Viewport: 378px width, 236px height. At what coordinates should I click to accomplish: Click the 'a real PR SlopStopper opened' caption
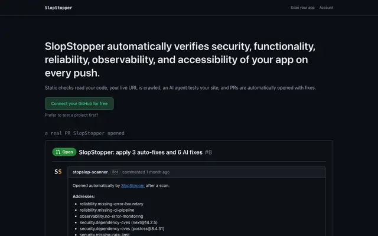(x=84, y=133)
